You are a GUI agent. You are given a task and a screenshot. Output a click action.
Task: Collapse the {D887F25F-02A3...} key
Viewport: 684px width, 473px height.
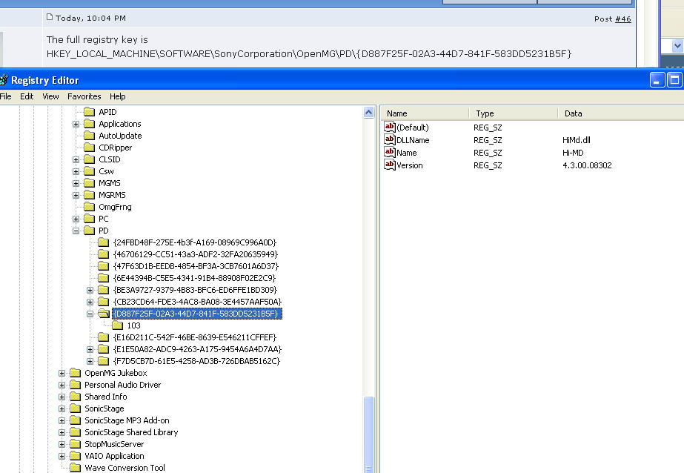90,314
